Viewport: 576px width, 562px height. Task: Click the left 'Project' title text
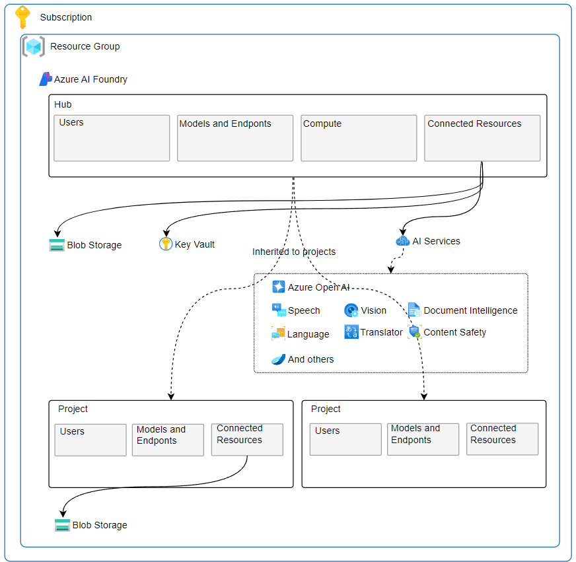click(73, 409)
